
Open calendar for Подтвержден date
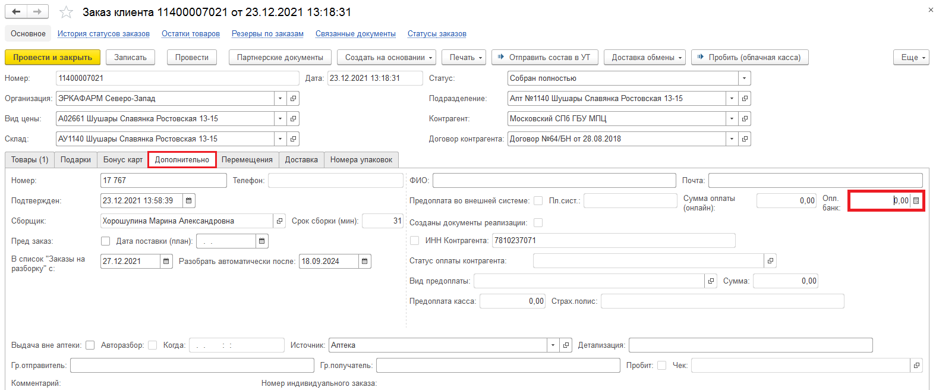tap(188, 201)
